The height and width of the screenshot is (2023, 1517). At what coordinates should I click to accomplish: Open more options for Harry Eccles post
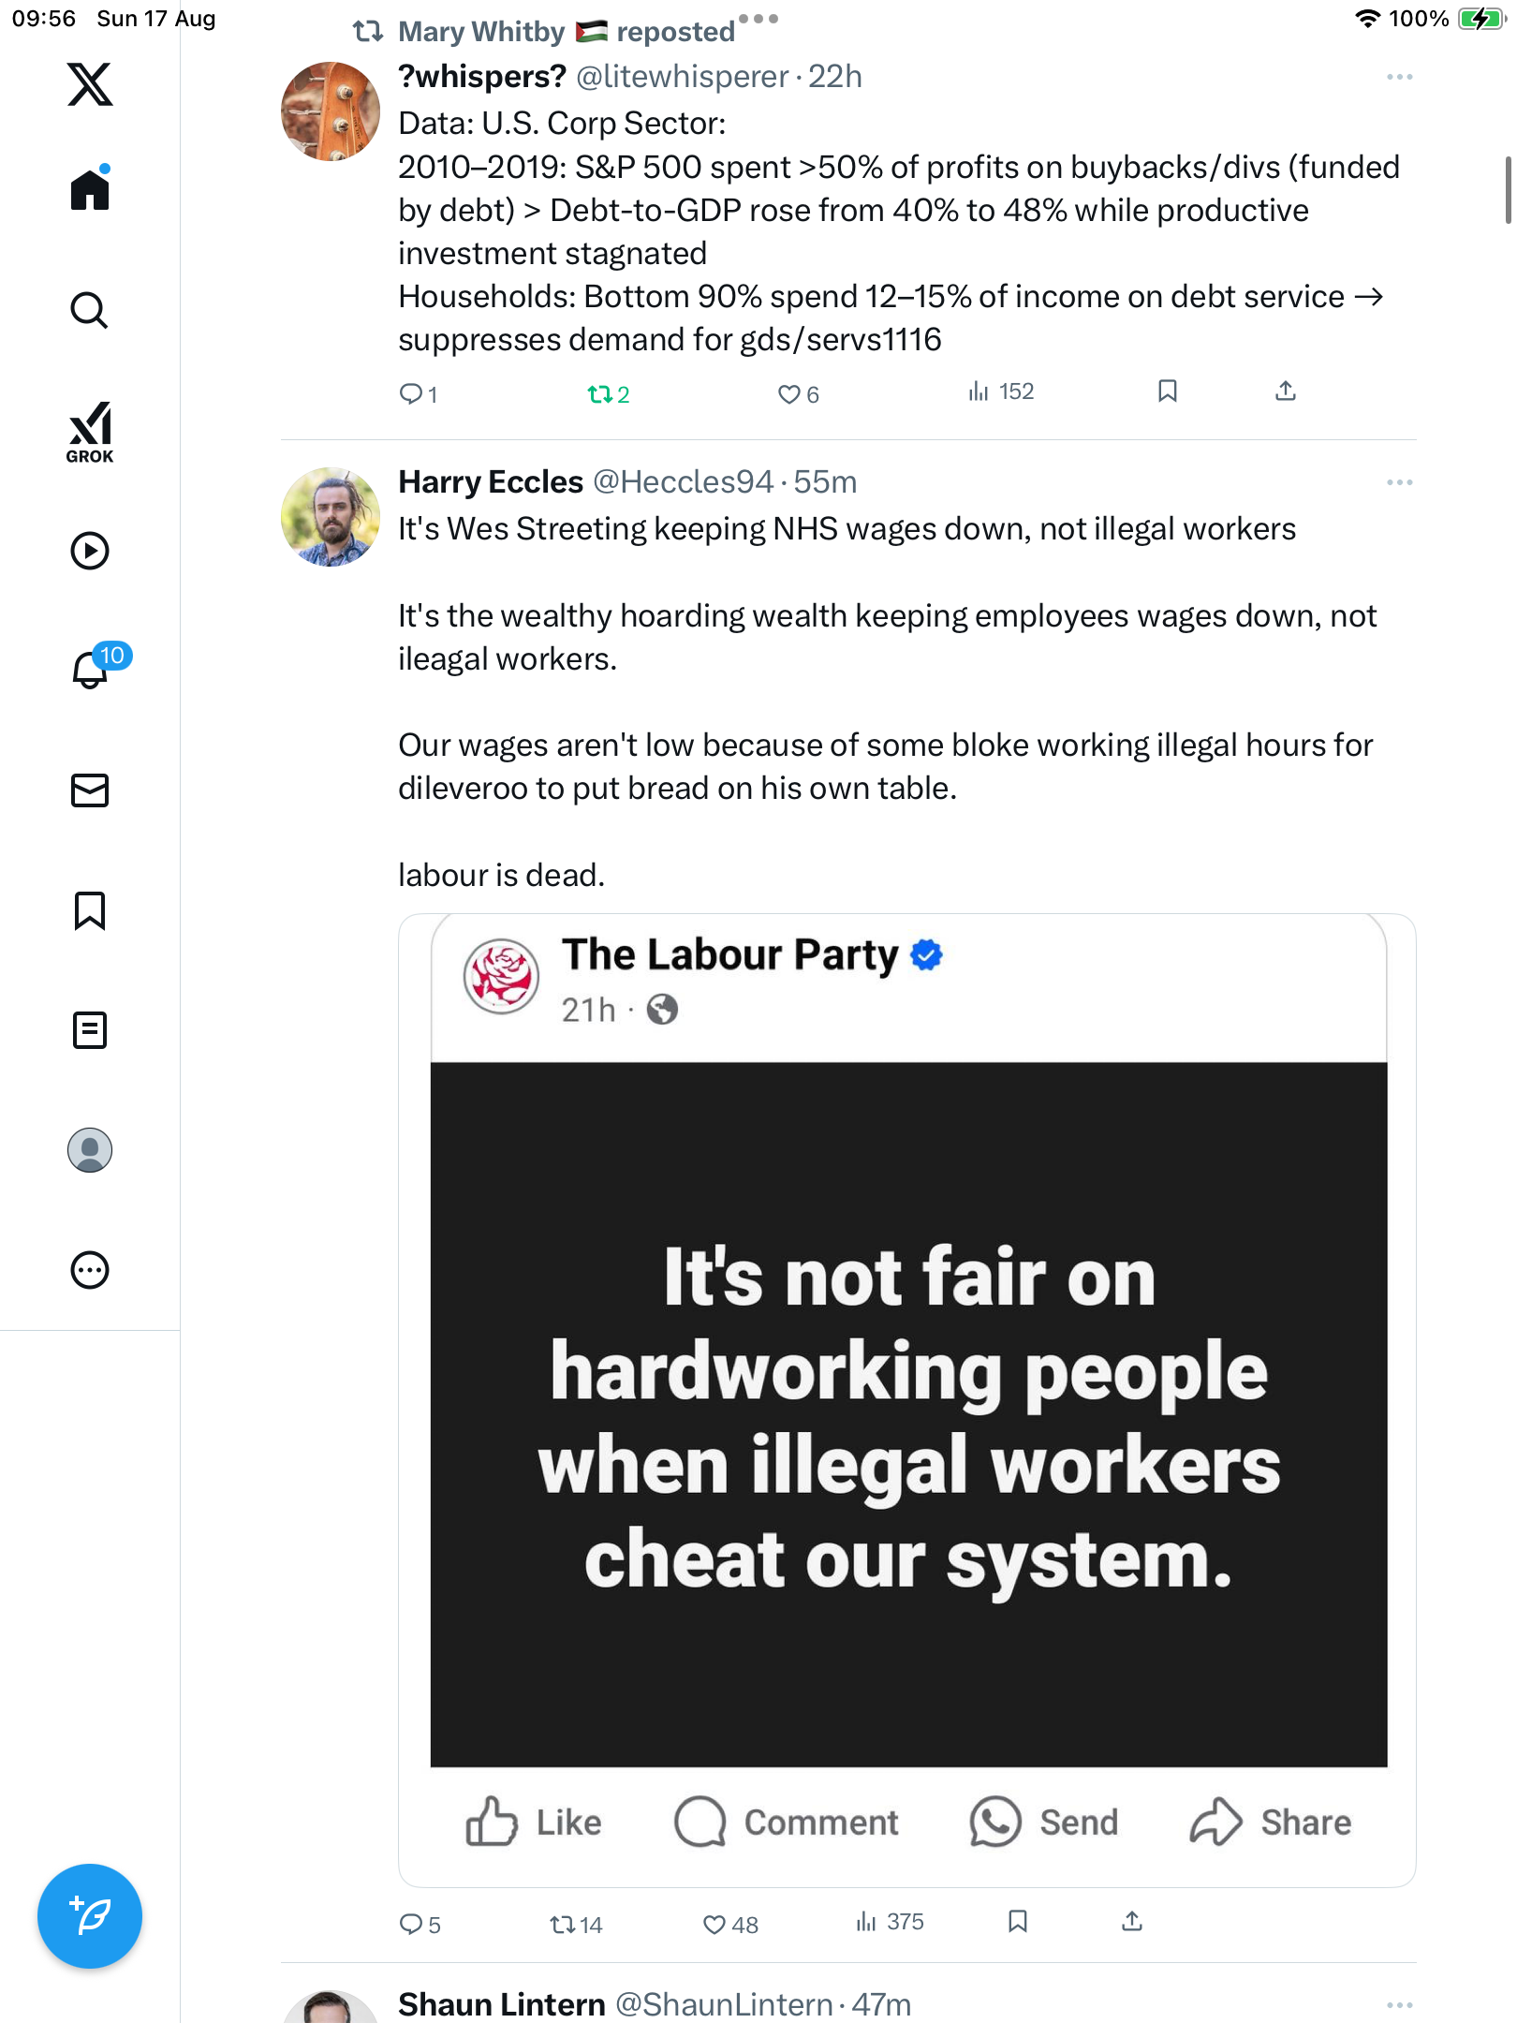point(1399,482)
